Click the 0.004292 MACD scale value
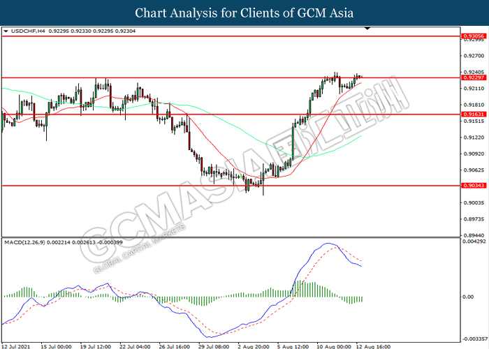Viewport: 489px width, 349px height. coord(473,242)
